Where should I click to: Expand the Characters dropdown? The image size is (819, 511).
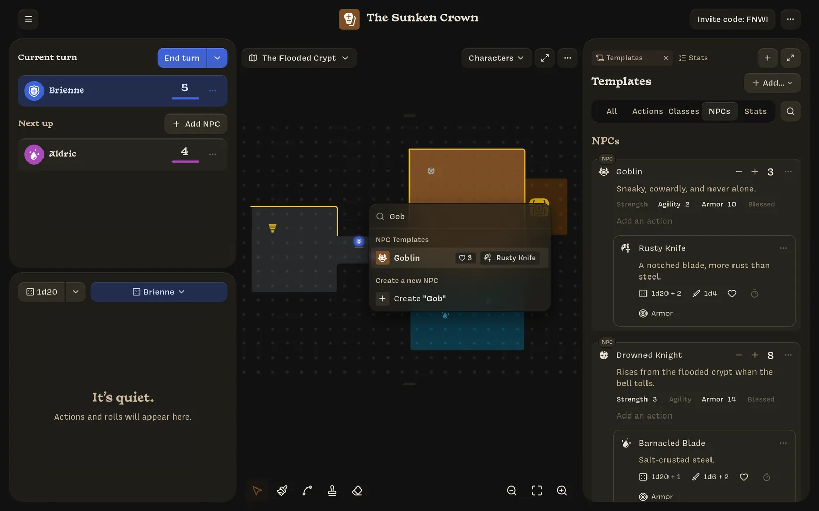click(x=495, y=58)
